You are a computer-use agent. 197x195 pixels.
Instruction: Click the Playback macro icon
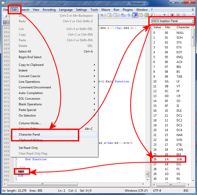click(184, 15)
